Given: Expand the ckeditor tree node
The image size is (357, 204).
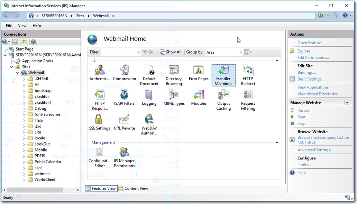Looking at the screenshot, I should point(24,96).
